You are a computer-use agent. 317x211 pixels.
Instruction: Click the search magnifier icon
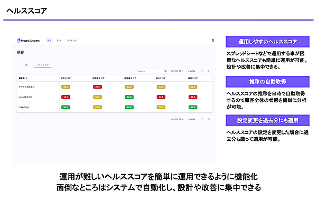coord(165,71)
